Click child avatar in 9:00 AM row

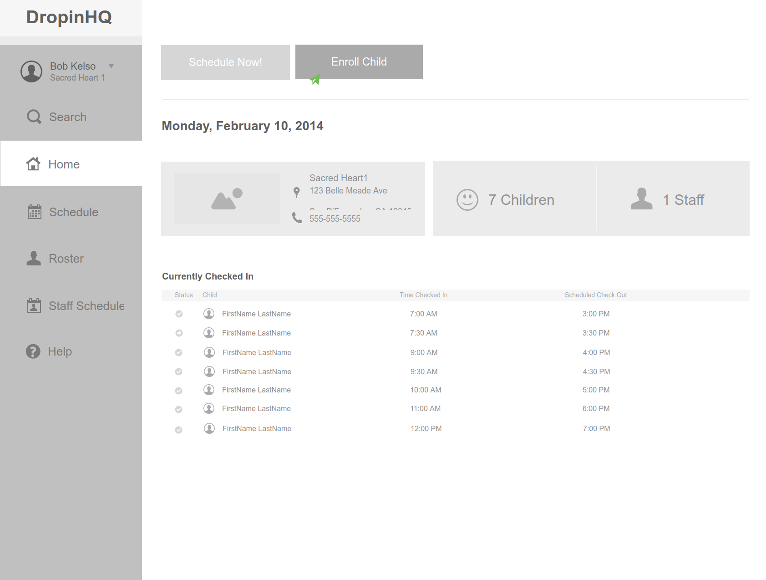(209, 352)
